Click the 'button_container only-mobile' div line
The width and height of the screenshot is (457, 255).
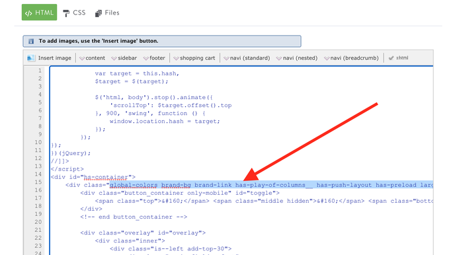180,193
